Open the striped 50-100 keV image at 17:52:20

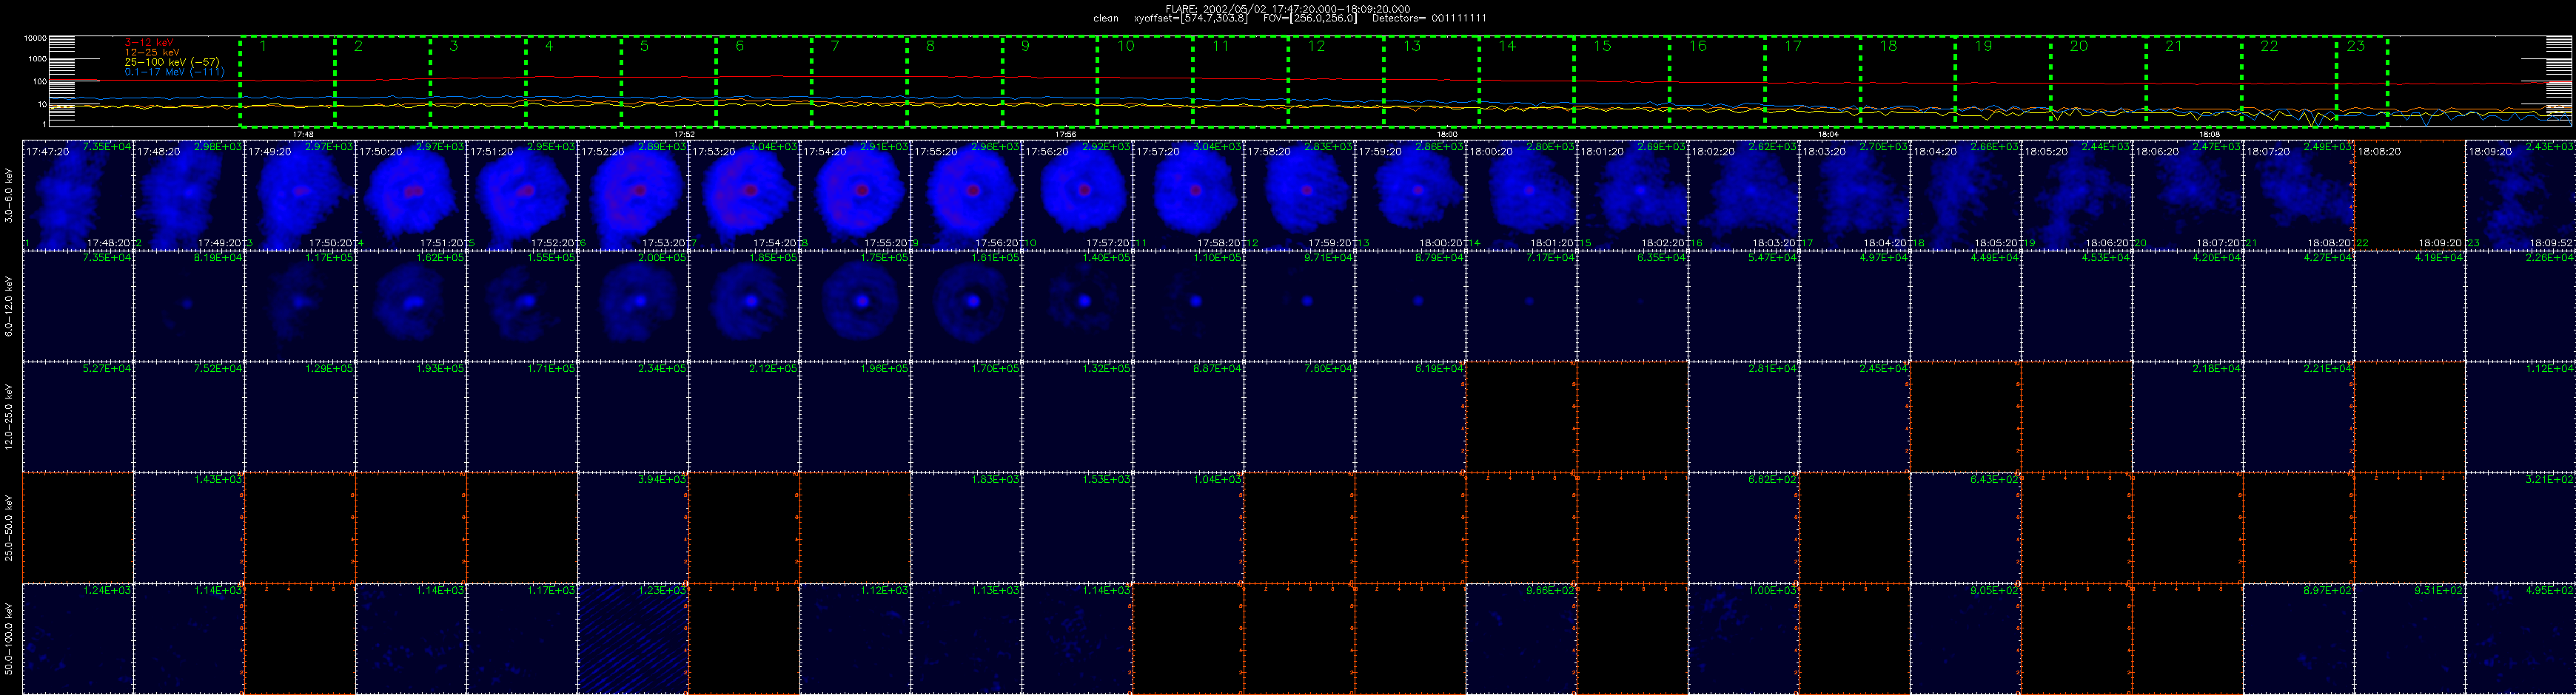[633, 638]
